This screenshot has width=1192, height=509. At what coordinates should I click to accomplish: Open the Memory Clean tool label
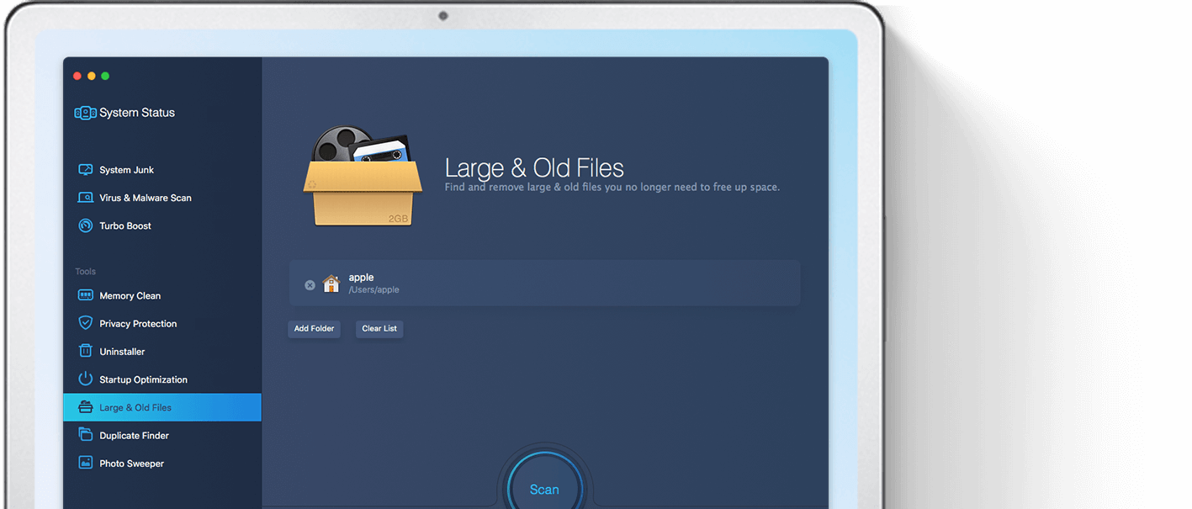(130, 296)
